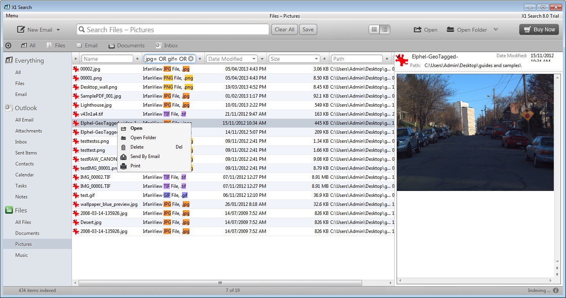Switch to grid thumbnail view

pyautogui.click(x=374, y=29)
